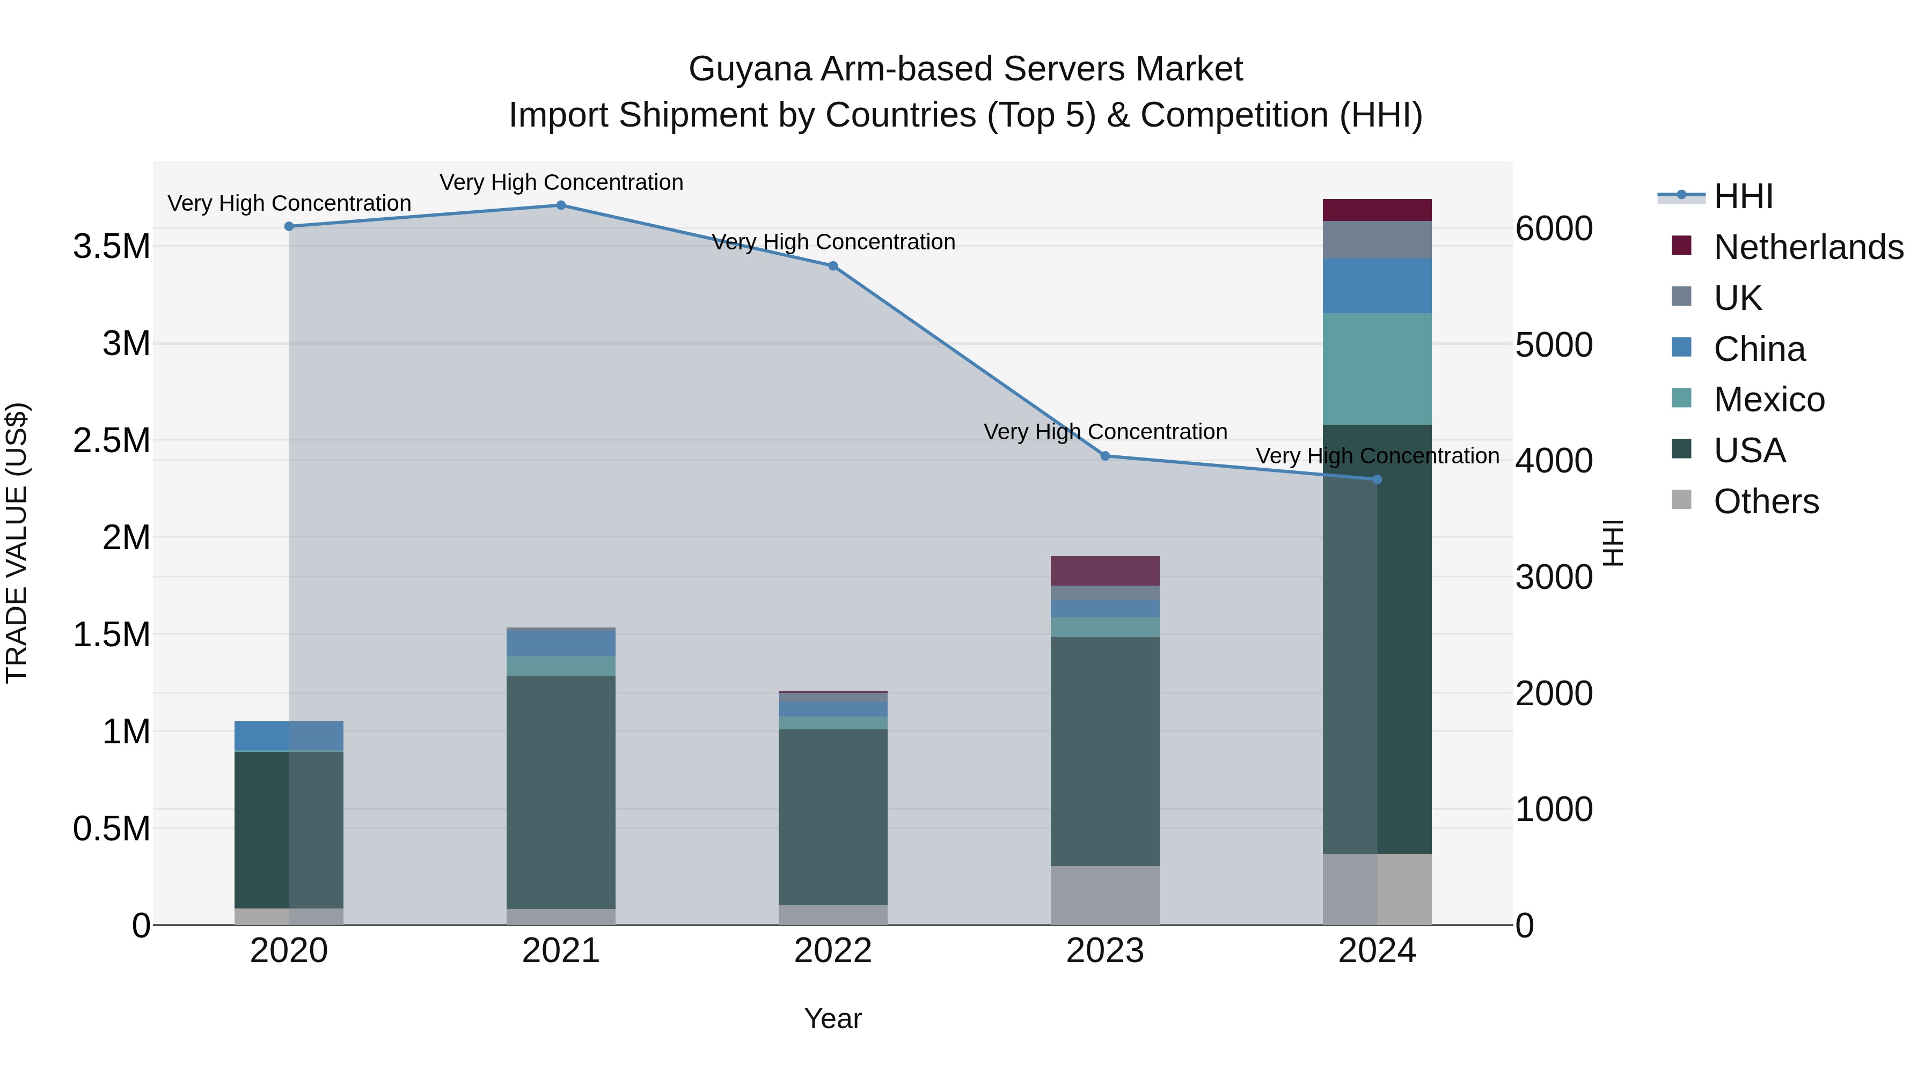This screenshot has width=1932, height=1086.
Task: Click the Mexico segment of the 2021 bar
Action: pos(561,666)
